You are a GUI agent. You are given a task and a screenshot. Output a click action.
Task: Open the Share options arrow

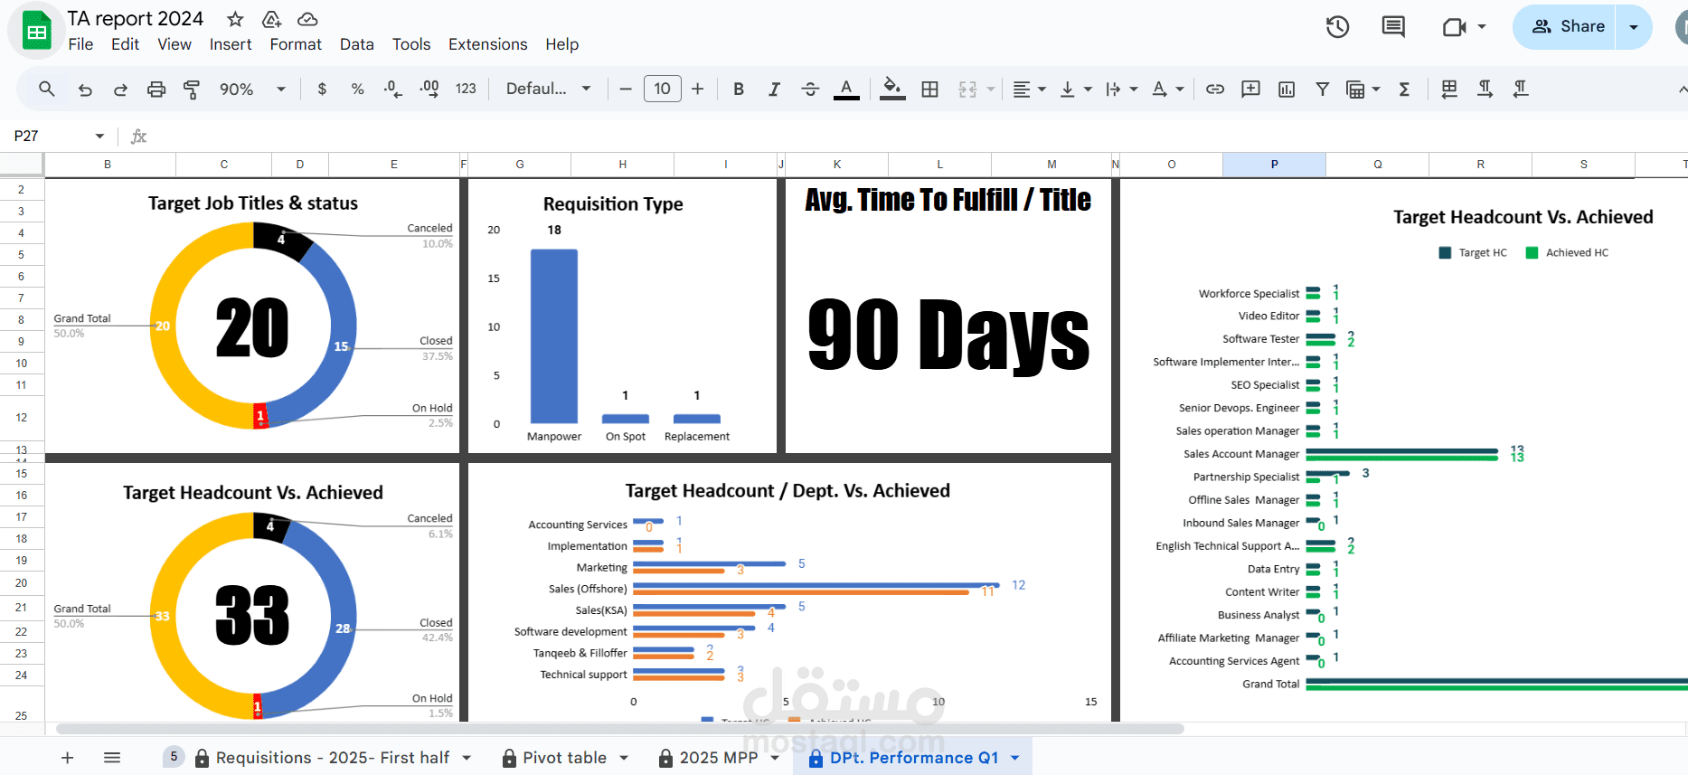click(x=1634, y=27)
